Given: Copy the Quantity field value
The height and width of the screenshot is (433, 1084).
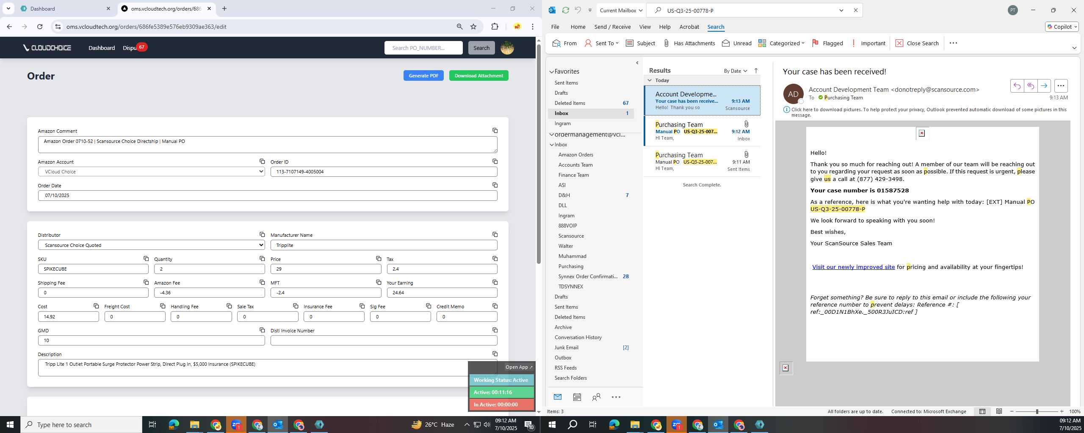Looking at the screenshot, I should [262, 259].
